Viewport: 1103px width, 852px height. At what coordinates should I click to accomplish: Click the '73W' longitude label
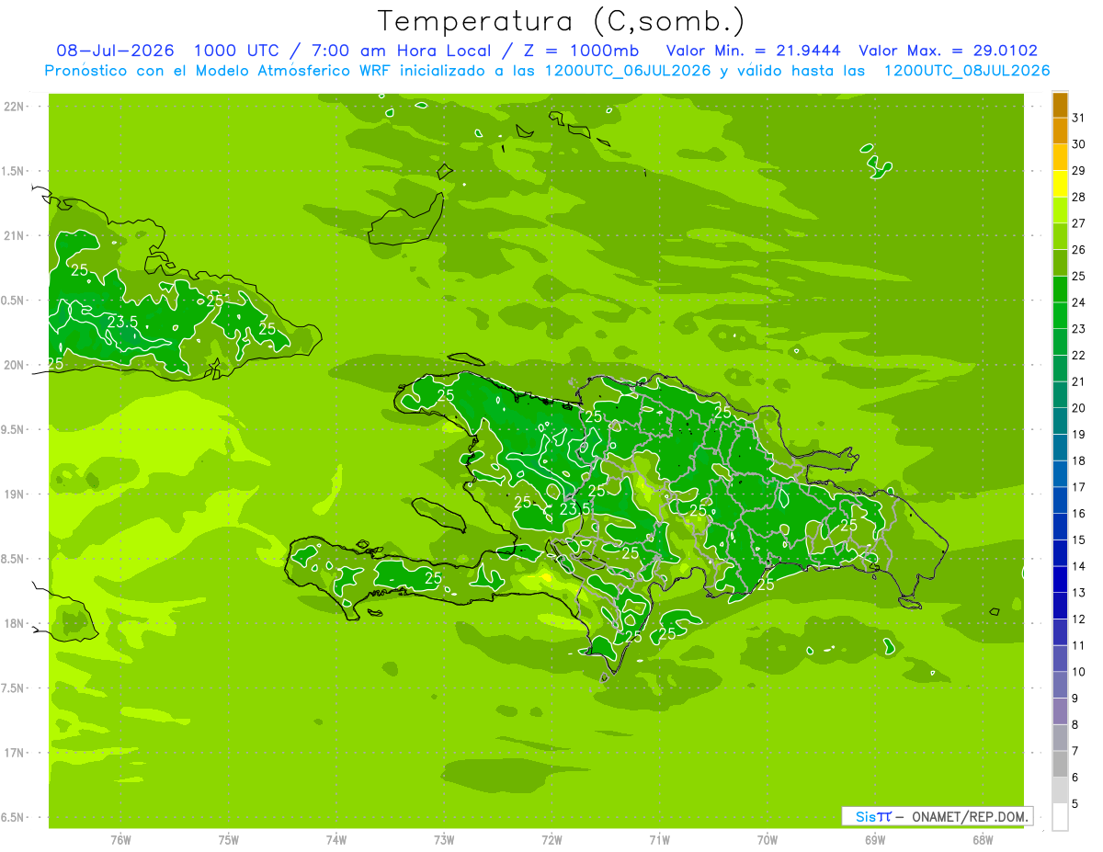[x=444, y=840]
